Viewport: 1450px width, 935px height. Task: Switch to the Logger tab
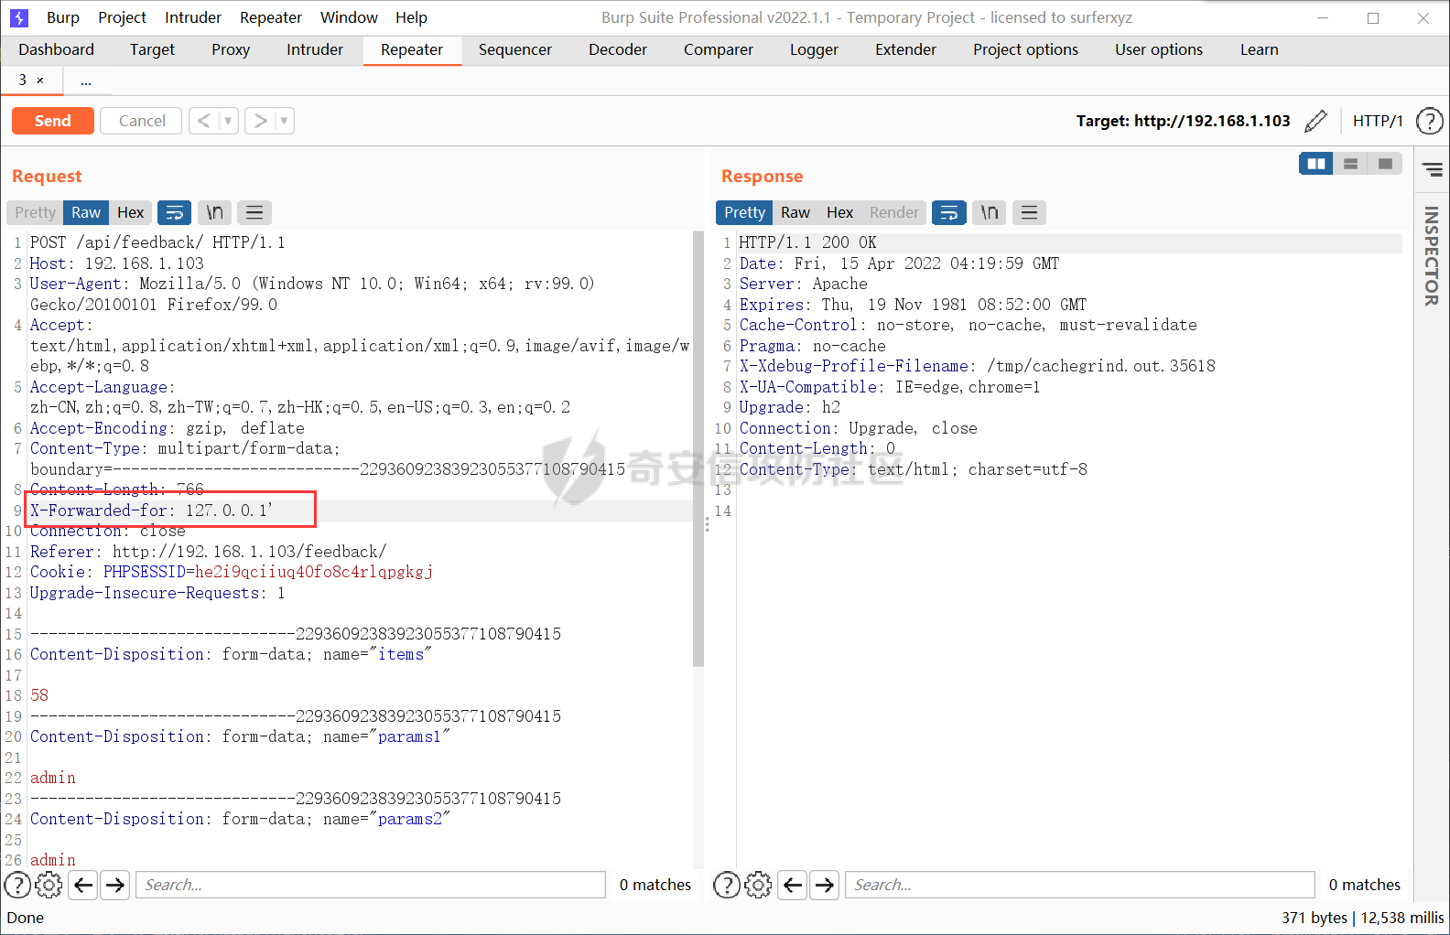814,49
